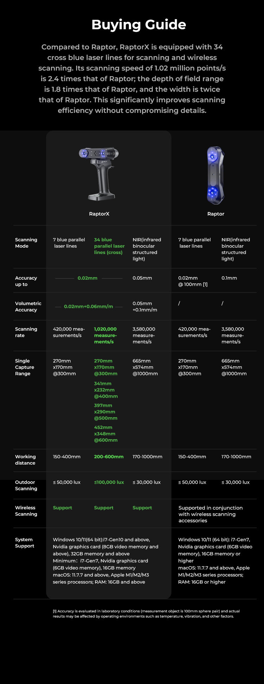Click the 1,020,000 measurements/s scanning rate
The width and height of the screenshot is (264, 684).
tap(105, 335)
